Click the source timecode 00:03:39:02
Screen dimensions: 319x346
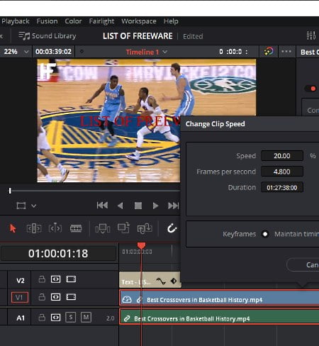pos(53,52)
